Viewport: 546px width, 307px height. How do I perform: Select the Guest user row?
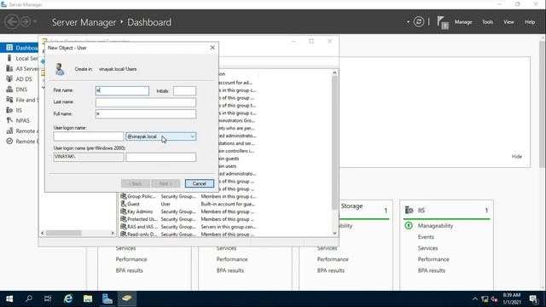(188, 204)
